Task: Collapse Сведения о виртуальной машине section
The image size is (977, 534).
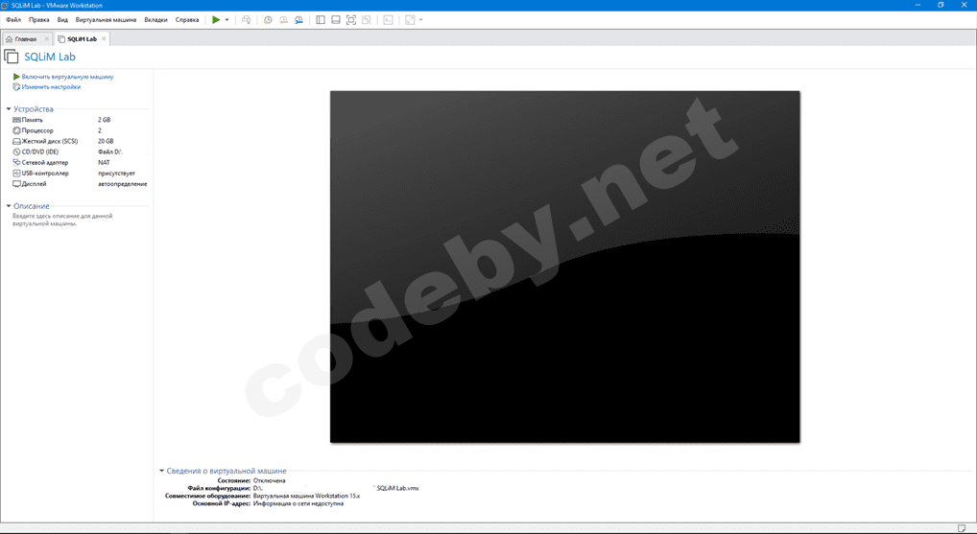Action: coord(162,471)
